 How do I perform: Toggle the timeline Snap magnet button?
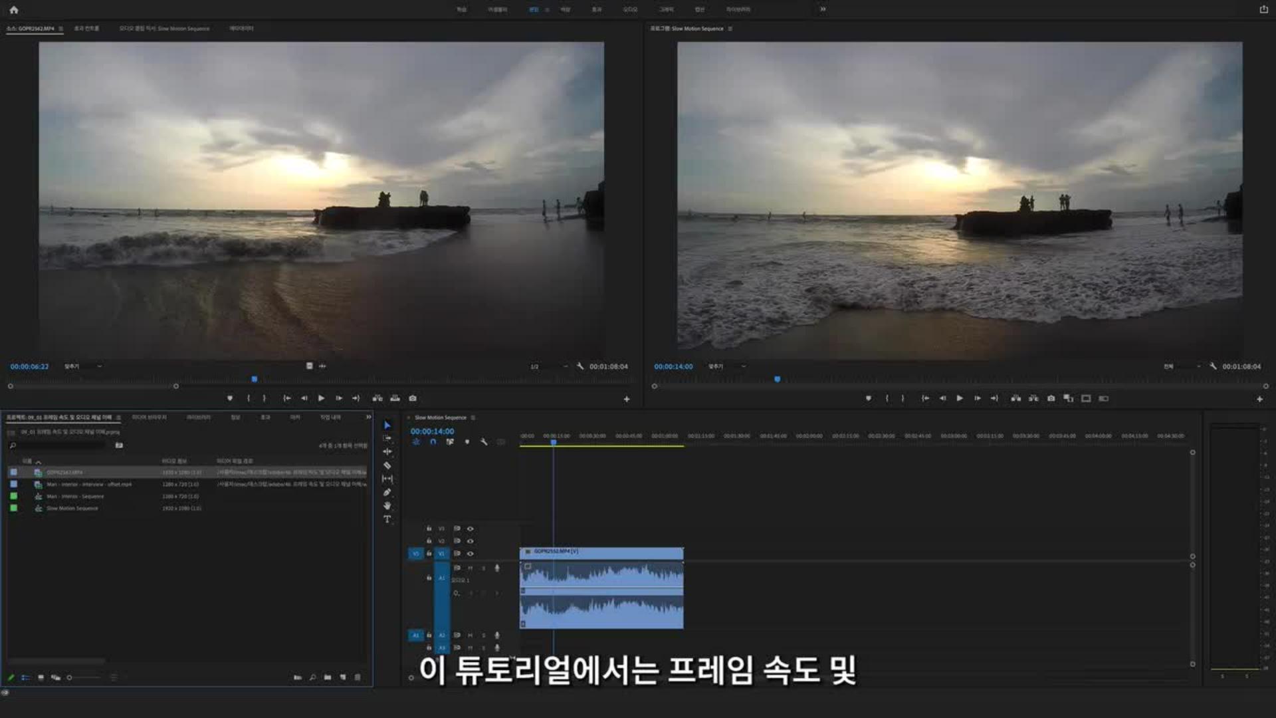tap(433, 442)
